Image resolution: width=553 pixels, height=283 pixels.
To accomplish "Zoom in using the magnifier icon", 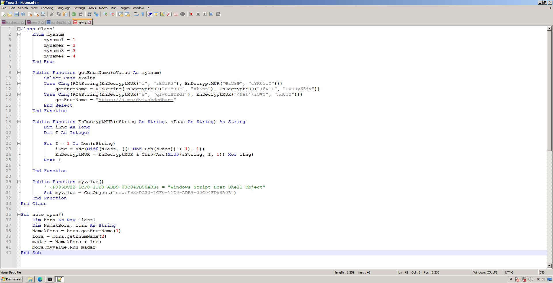I will 105,14.
